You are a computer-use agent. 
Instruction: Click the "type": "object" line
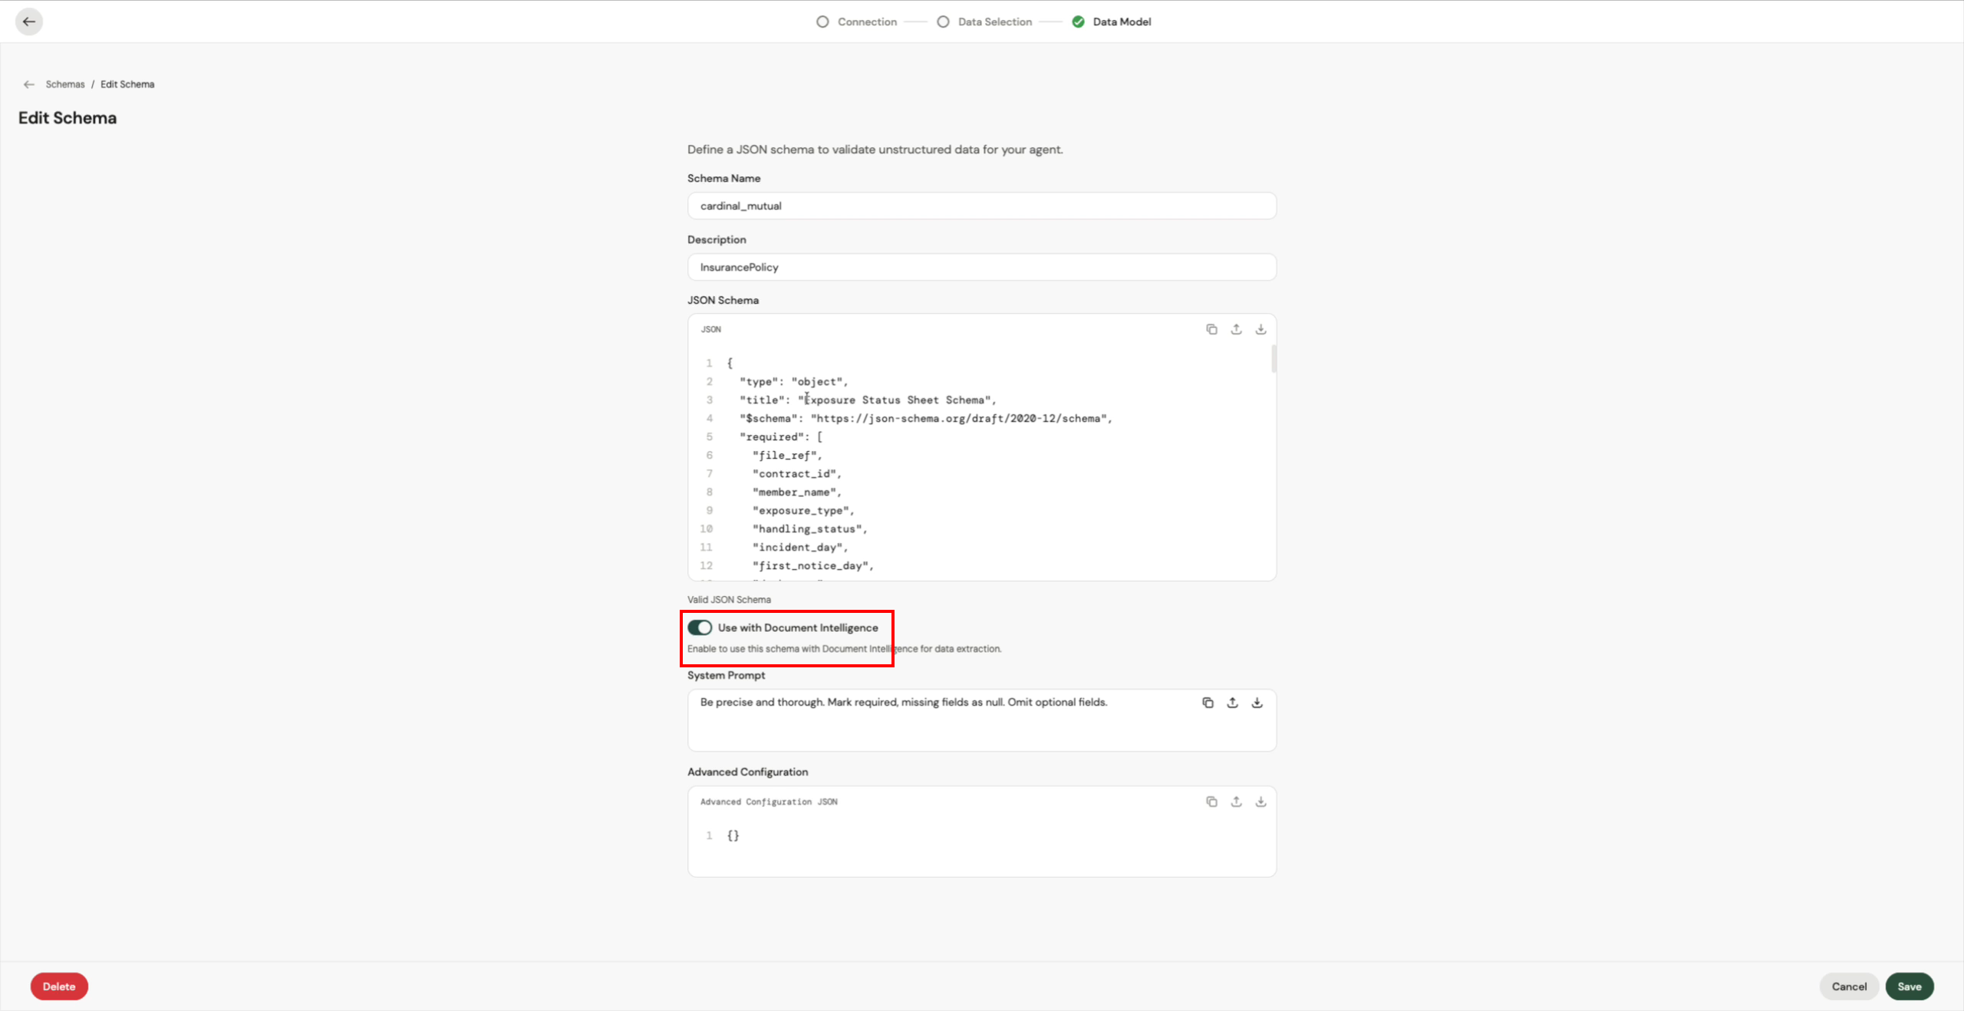tap(794, 381)
